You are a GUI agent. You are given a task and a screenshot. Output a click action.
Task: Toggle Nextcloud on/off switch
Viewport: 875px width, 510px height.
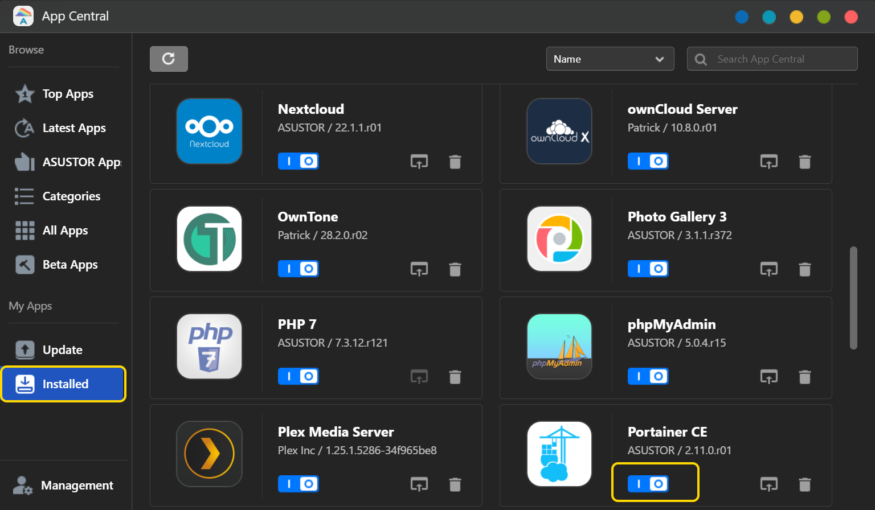[x=298, y=161]
